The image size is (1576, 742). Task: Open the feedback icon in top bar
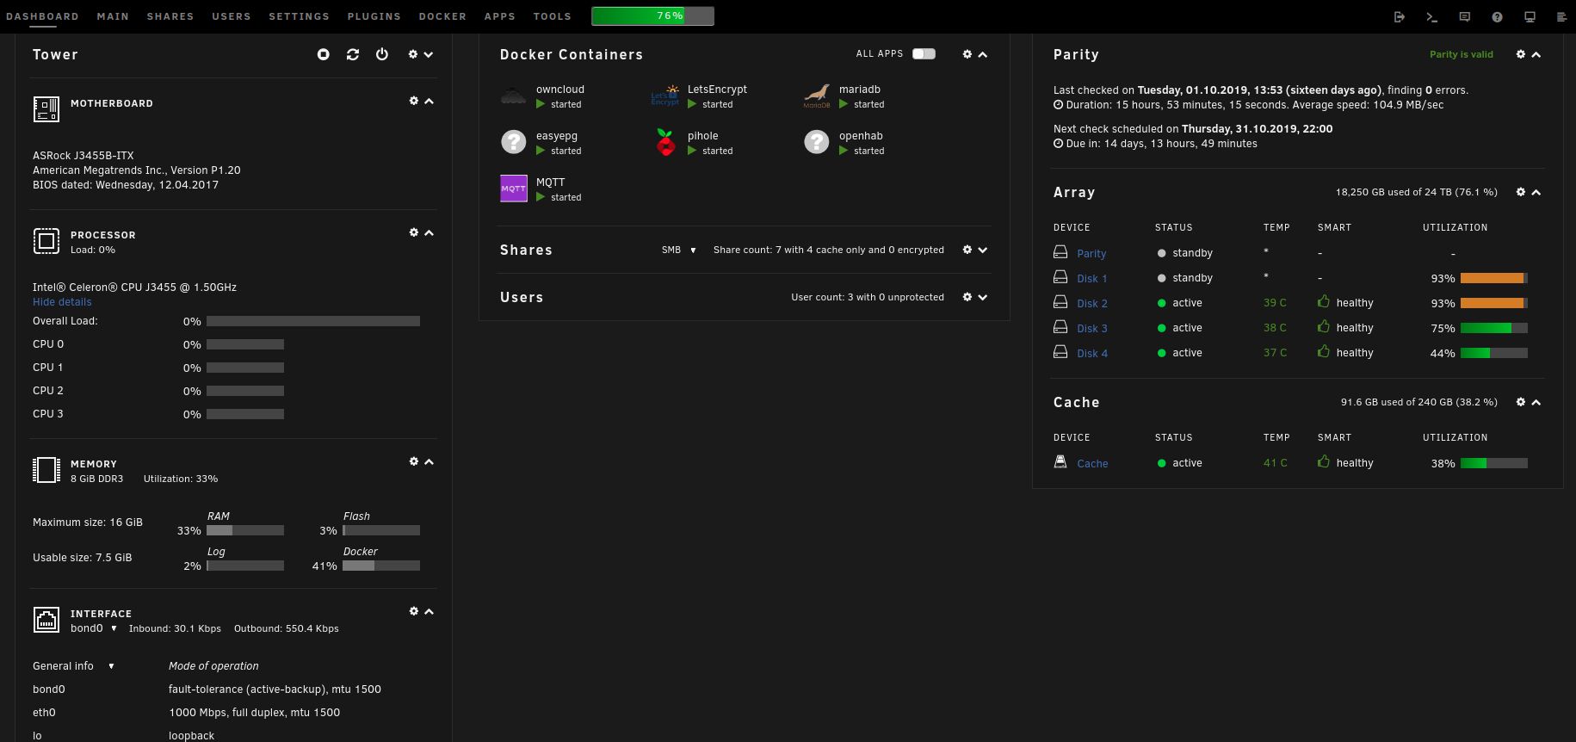coord(1465,16)
